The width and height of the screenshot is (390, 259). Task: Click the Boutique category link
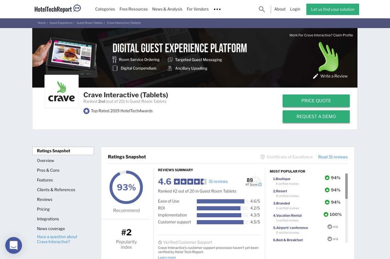coord(282,179)
